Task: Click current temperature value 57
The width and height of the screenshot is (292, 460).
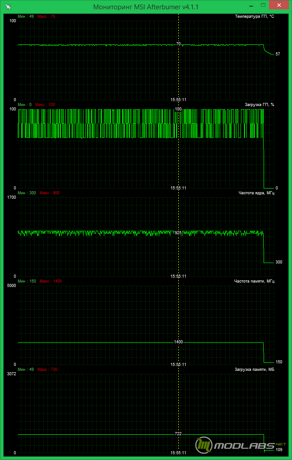Action: click(278, 54)
